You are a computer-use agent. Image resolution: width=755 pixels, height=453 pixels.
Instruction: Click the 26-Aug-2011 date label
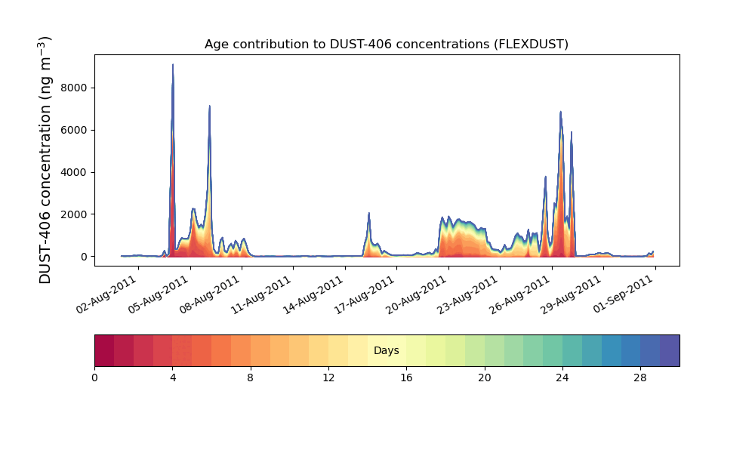pyautogui.click(x=519, y=295)
